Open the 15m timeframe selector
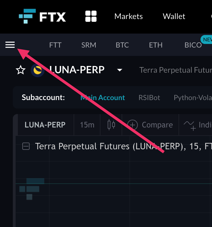The width and height of the screenshot is (212, 227). (x=87, y=125)
